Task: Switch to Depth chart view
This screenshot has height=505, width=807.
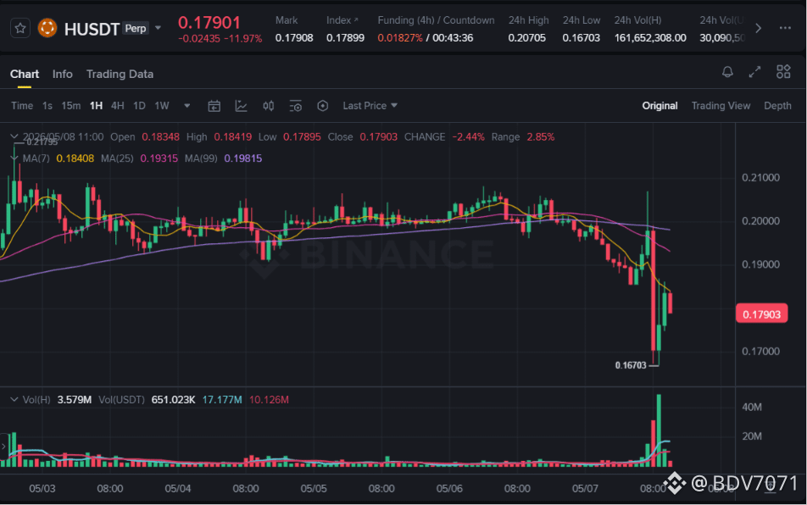Action: point(777,106)
